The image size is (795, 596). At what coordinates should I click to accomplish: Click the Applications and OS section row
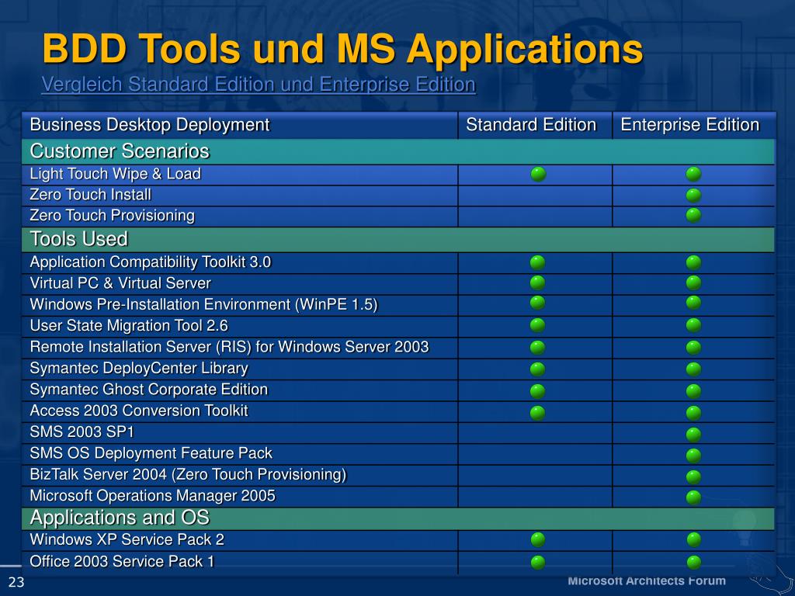398,518
